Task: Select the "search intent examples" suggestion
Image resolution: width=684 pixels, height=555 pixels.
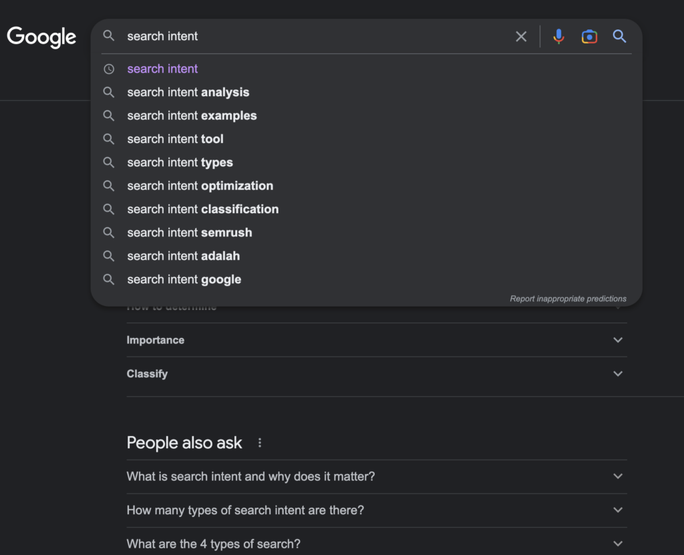Action: (192, 116)
